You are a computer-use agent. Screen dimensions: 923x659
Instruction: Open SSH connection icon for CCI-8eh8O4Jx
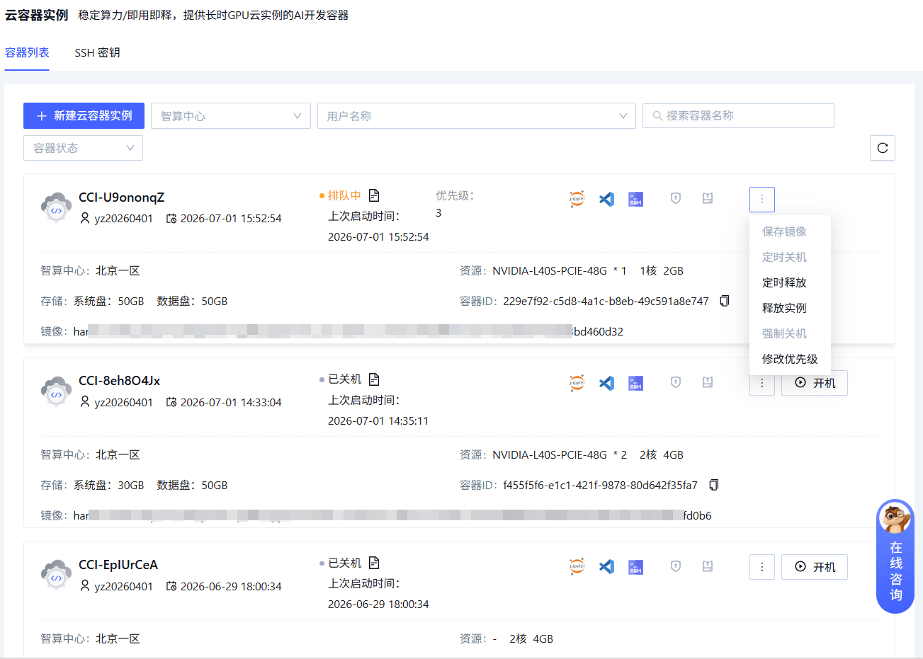click(635, 383)
